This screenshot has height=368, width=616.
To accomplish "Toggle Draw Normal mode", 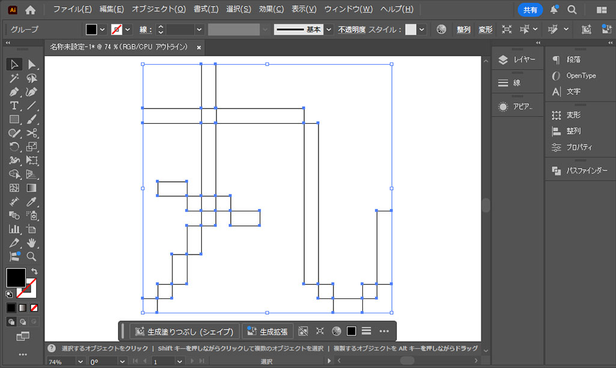I will tap(11, 322).
